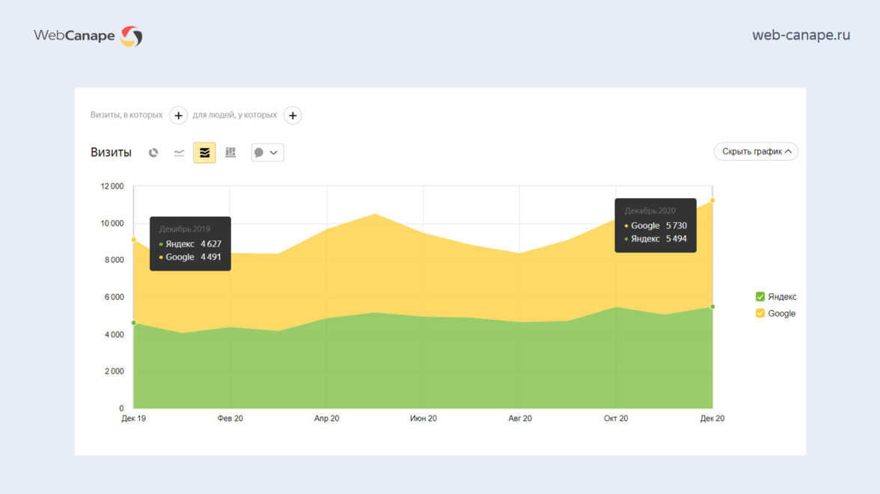880x494 pixels.
Task: Select the stacked area chart icon
Action: [x=204, y=152]
